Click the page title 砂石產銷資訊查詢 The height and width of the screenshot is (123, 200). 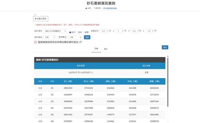pyautogui.click(x=101, y=3)
